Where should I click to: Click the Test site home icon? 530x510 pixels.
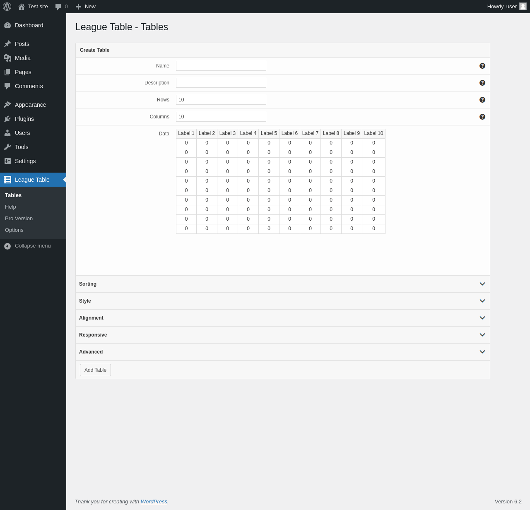(22, 7)
